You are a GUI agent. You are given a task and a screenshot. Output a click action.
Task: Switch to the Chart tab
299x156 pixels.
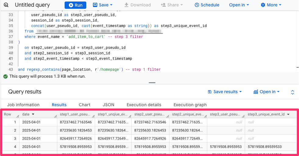click(x=84, y=105)
